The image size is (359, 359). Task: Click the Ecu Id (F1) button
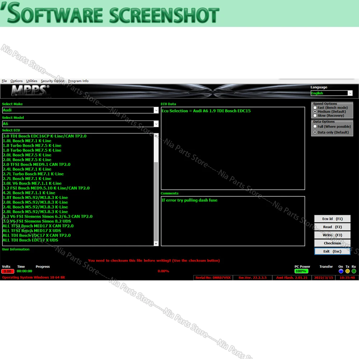click(332, 219)
